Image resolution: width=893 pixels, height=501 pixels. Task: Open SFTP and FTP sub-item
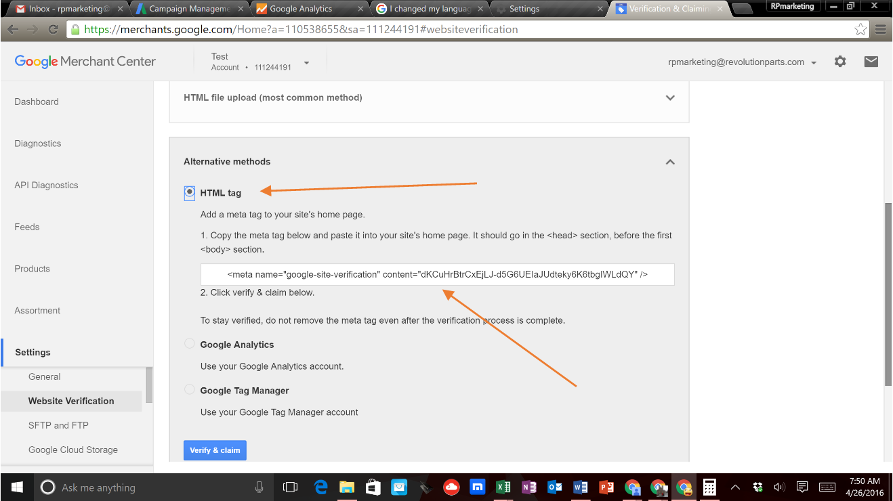click(58, 425)
